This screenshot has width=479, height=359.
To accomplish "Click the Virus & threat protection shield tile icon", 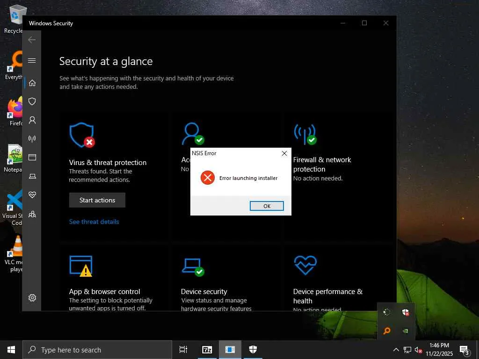I will 82,135.
